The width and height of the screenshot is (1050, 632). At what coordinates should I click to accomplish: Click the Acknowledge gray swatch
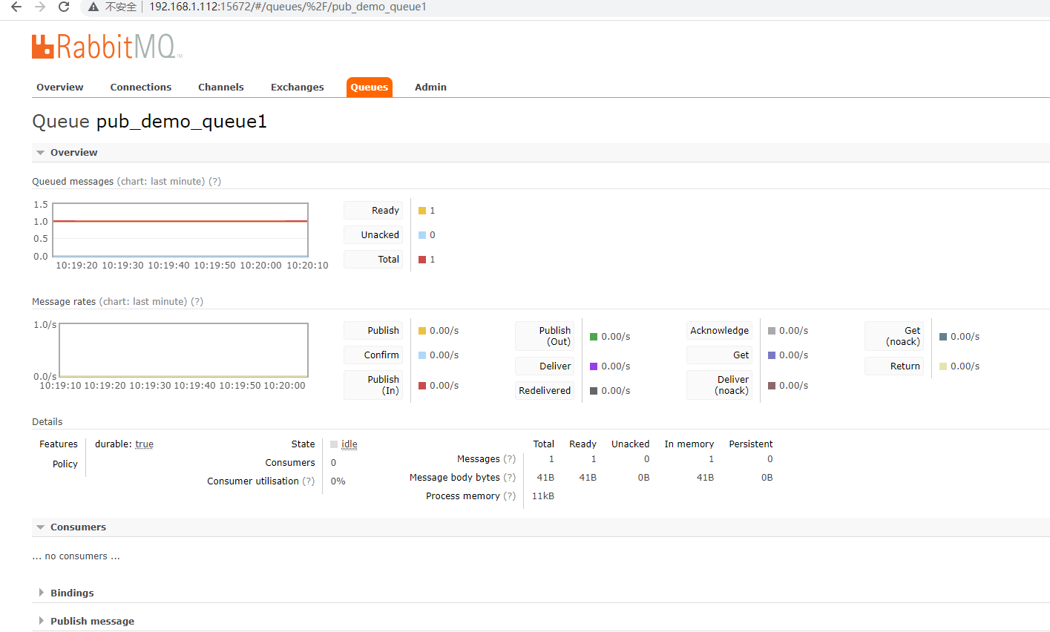tap(772, 331)
